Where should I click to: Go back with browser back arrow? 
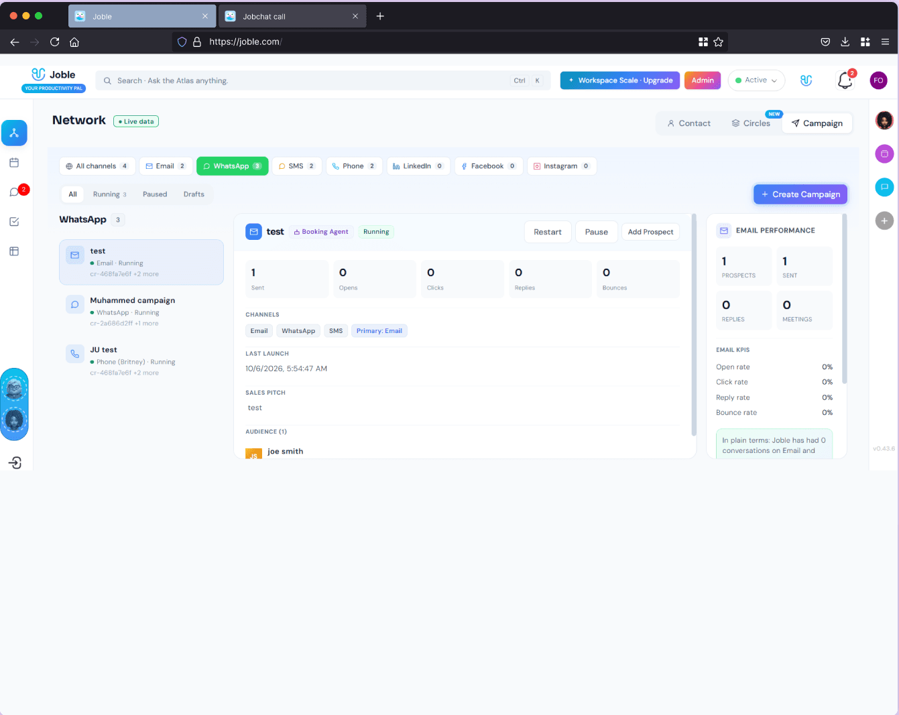pos(15,42)
